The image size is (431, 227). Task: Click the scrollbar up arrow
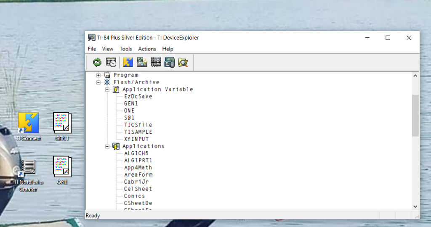coord(415,76)
